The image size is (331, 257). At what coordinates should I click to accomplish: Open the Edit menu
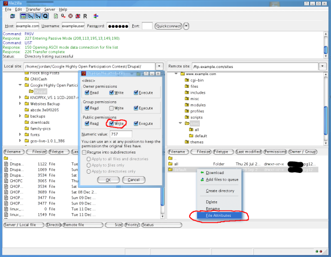[18, 9]
